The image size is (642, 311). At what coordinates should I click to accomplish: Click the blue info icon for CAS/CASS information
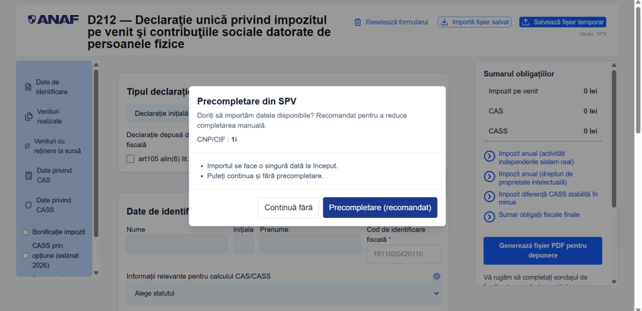coord(436,277)
